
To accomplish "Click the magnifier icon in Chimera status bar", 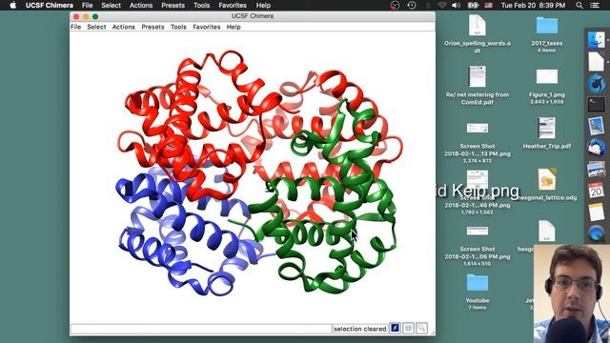I will point(421,328).
